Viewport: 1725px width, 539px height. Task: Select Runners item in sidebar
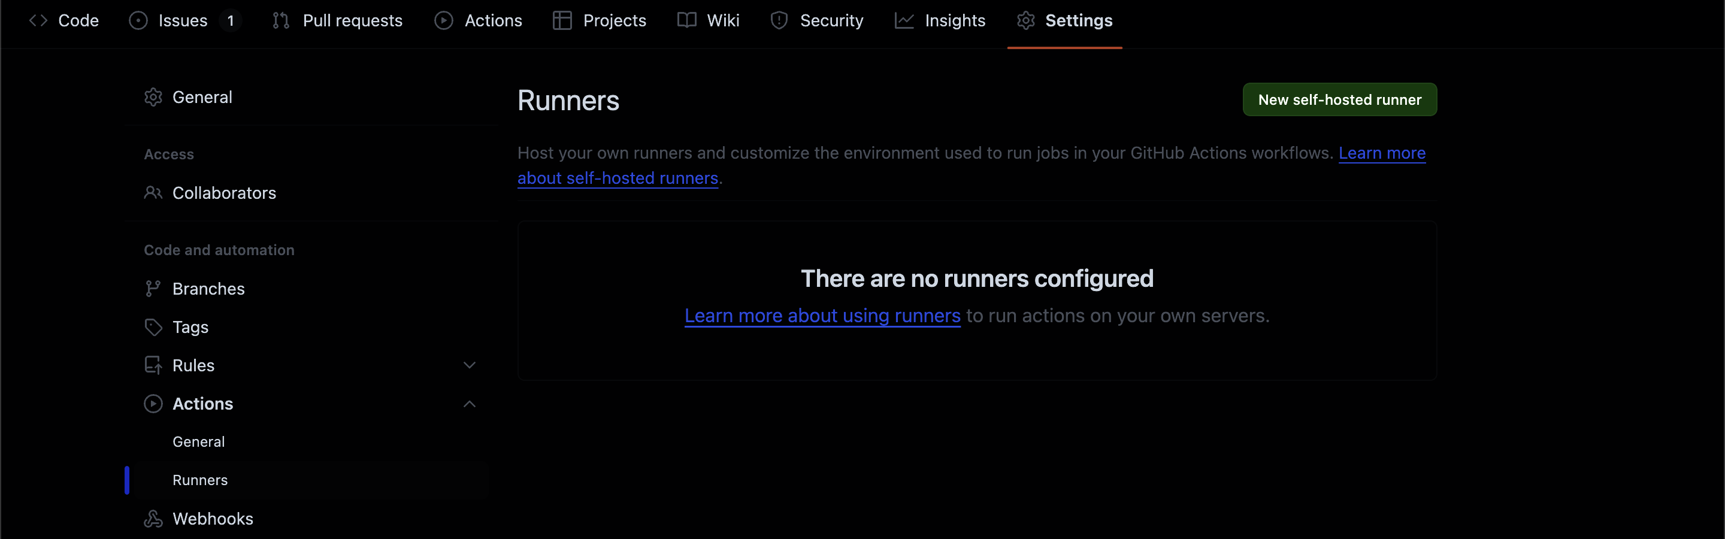200,480
